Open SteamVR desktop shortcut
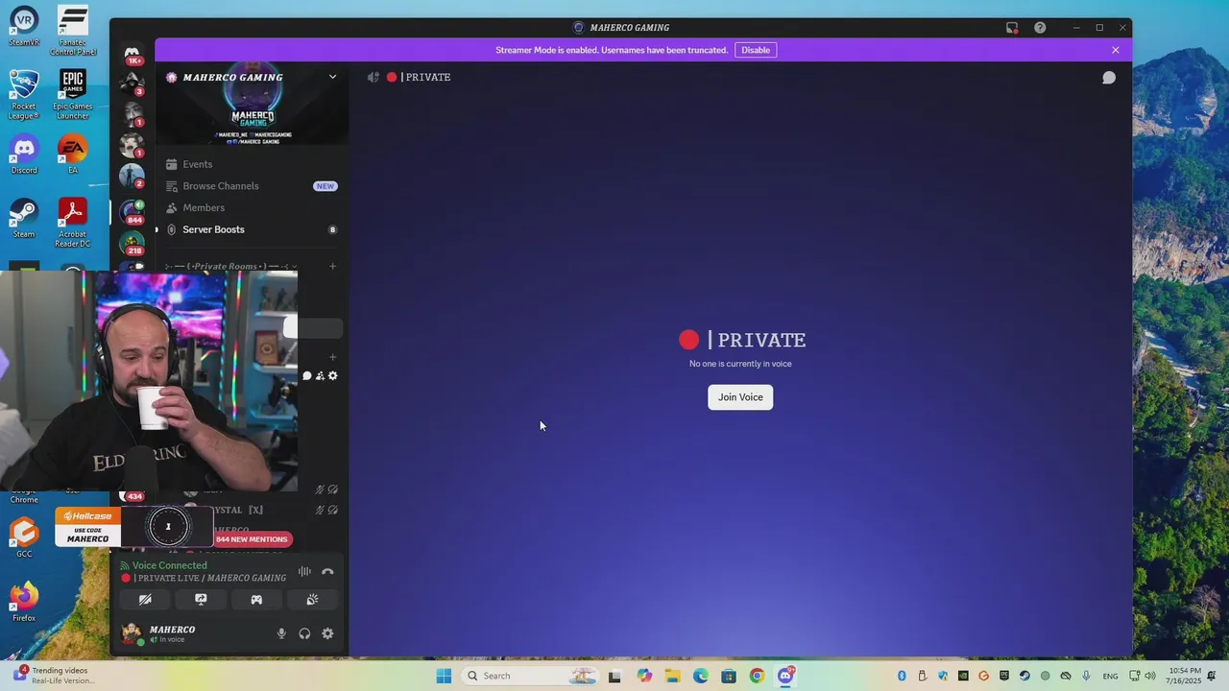This screenshot has width=1229, height=691. point(24,26)
